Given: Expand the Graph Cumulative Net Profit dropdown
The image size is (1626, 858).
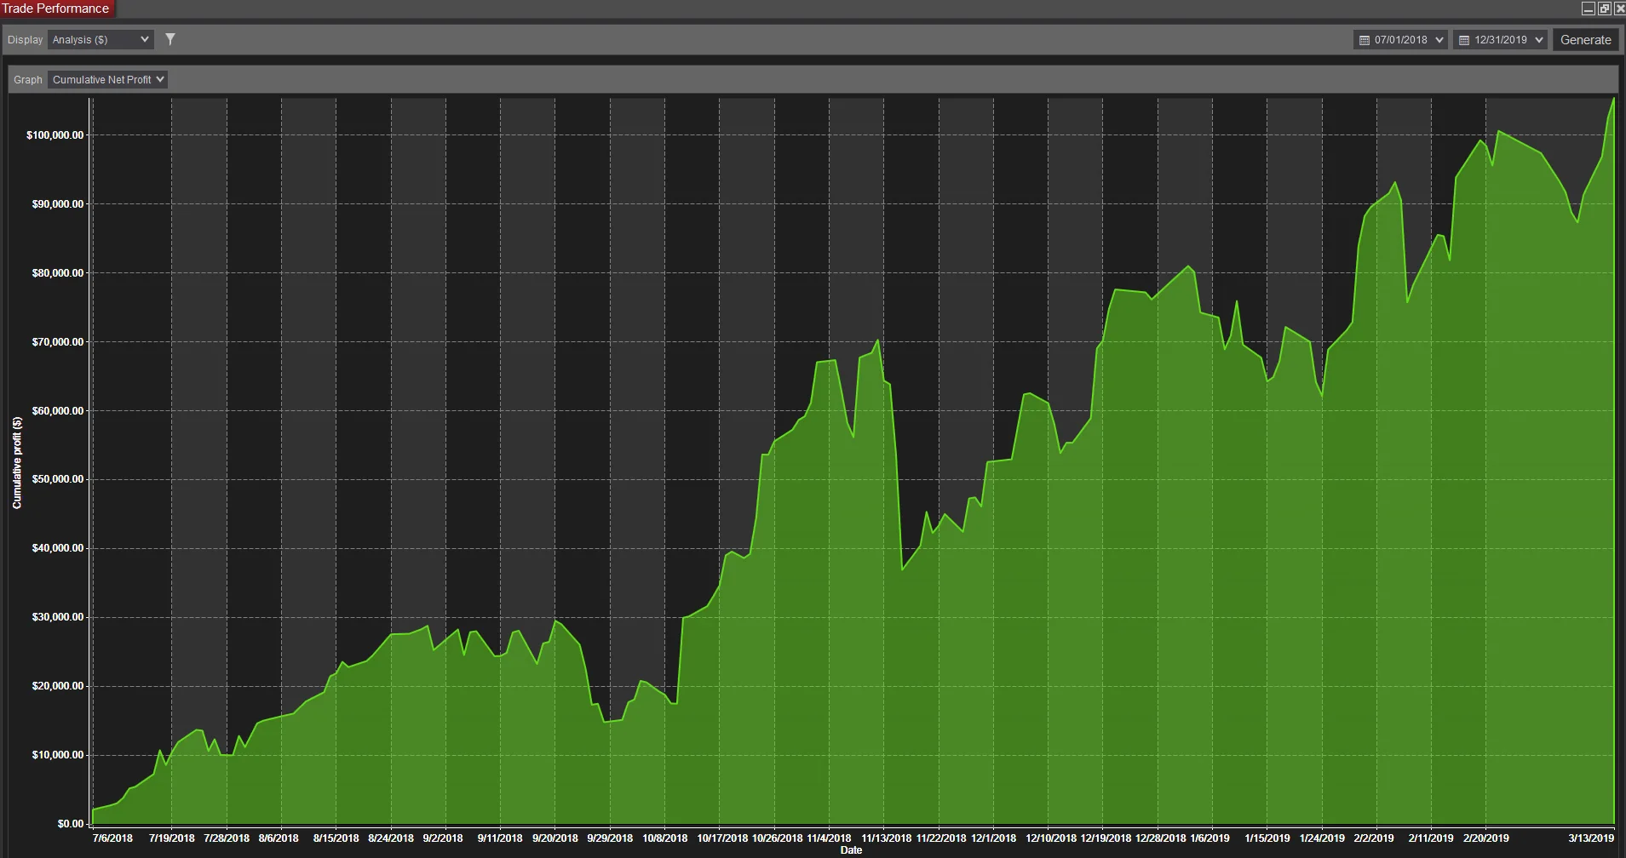Looking at the screenshot, I should pos(107,79).
